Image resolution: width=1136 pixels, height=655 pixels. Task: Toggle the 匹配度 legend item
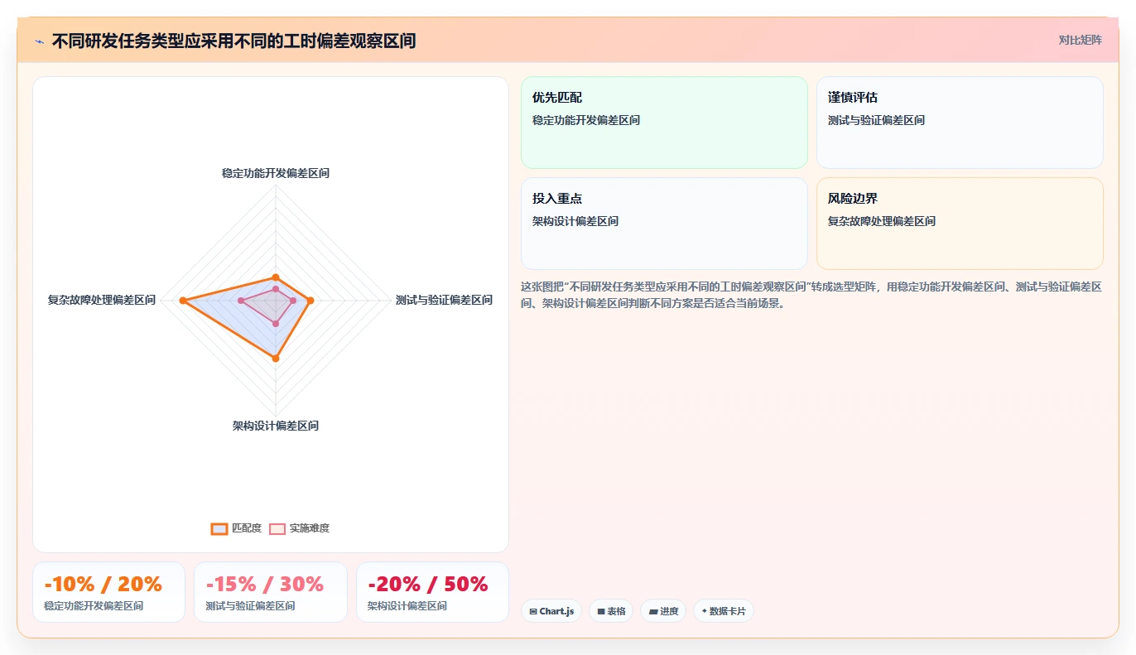(x=236, y=528)
